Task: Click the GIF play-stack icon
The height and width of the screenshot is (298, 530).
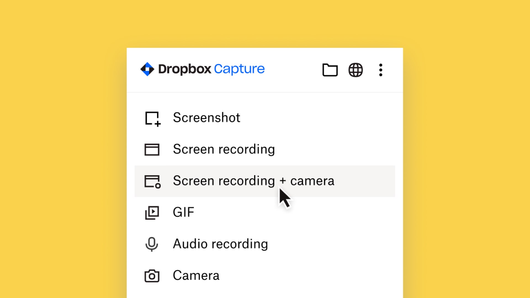Action: pyautogui.click(x=152, y=213)
